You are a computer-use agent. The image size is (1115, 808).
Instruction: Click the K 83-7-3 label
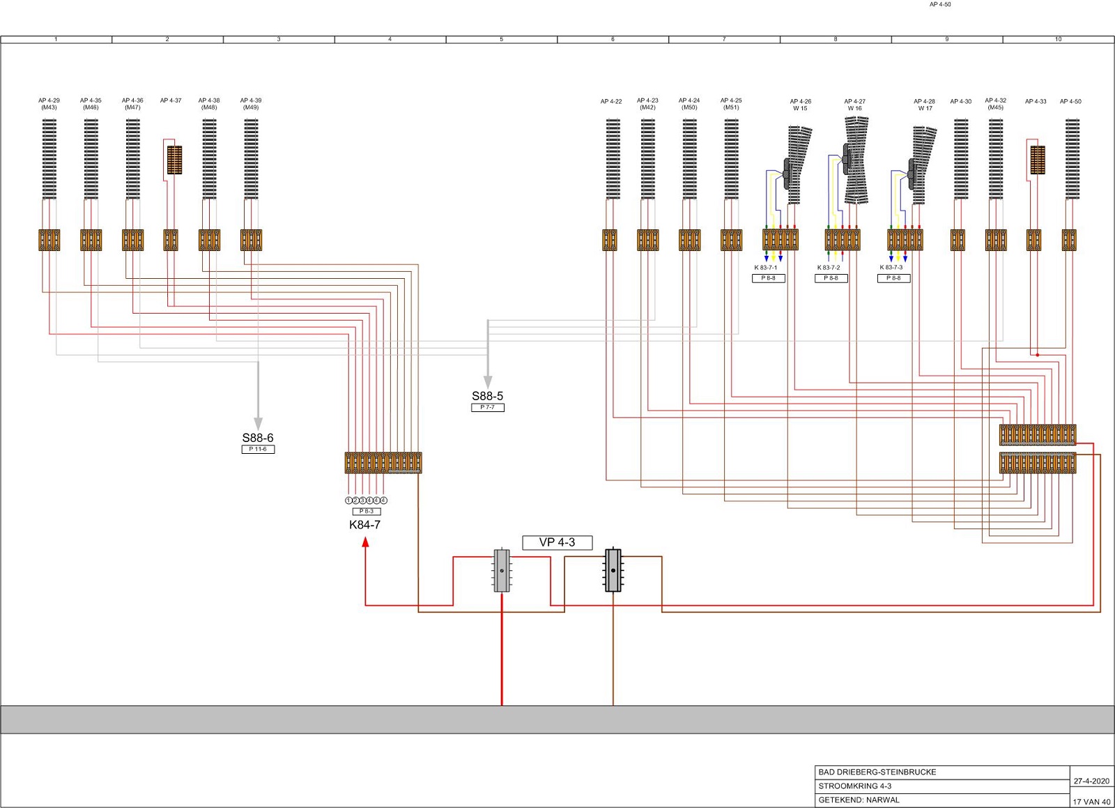[891, 268]
